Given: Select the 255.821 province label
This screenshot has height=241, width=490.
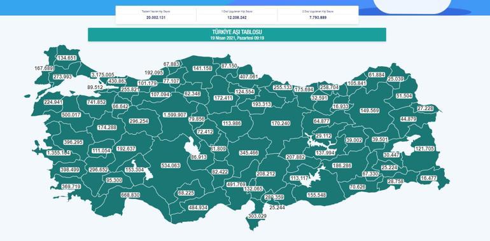Looking at the screenshot, I should pos(130,89).
